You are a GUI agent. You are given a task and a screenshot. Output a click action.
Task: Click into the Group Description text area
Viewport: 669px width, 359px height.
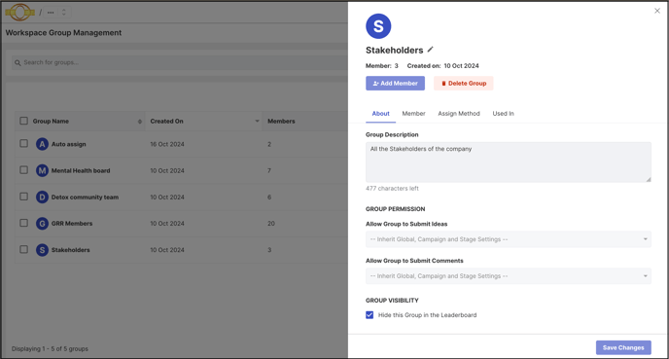(509, 162)
